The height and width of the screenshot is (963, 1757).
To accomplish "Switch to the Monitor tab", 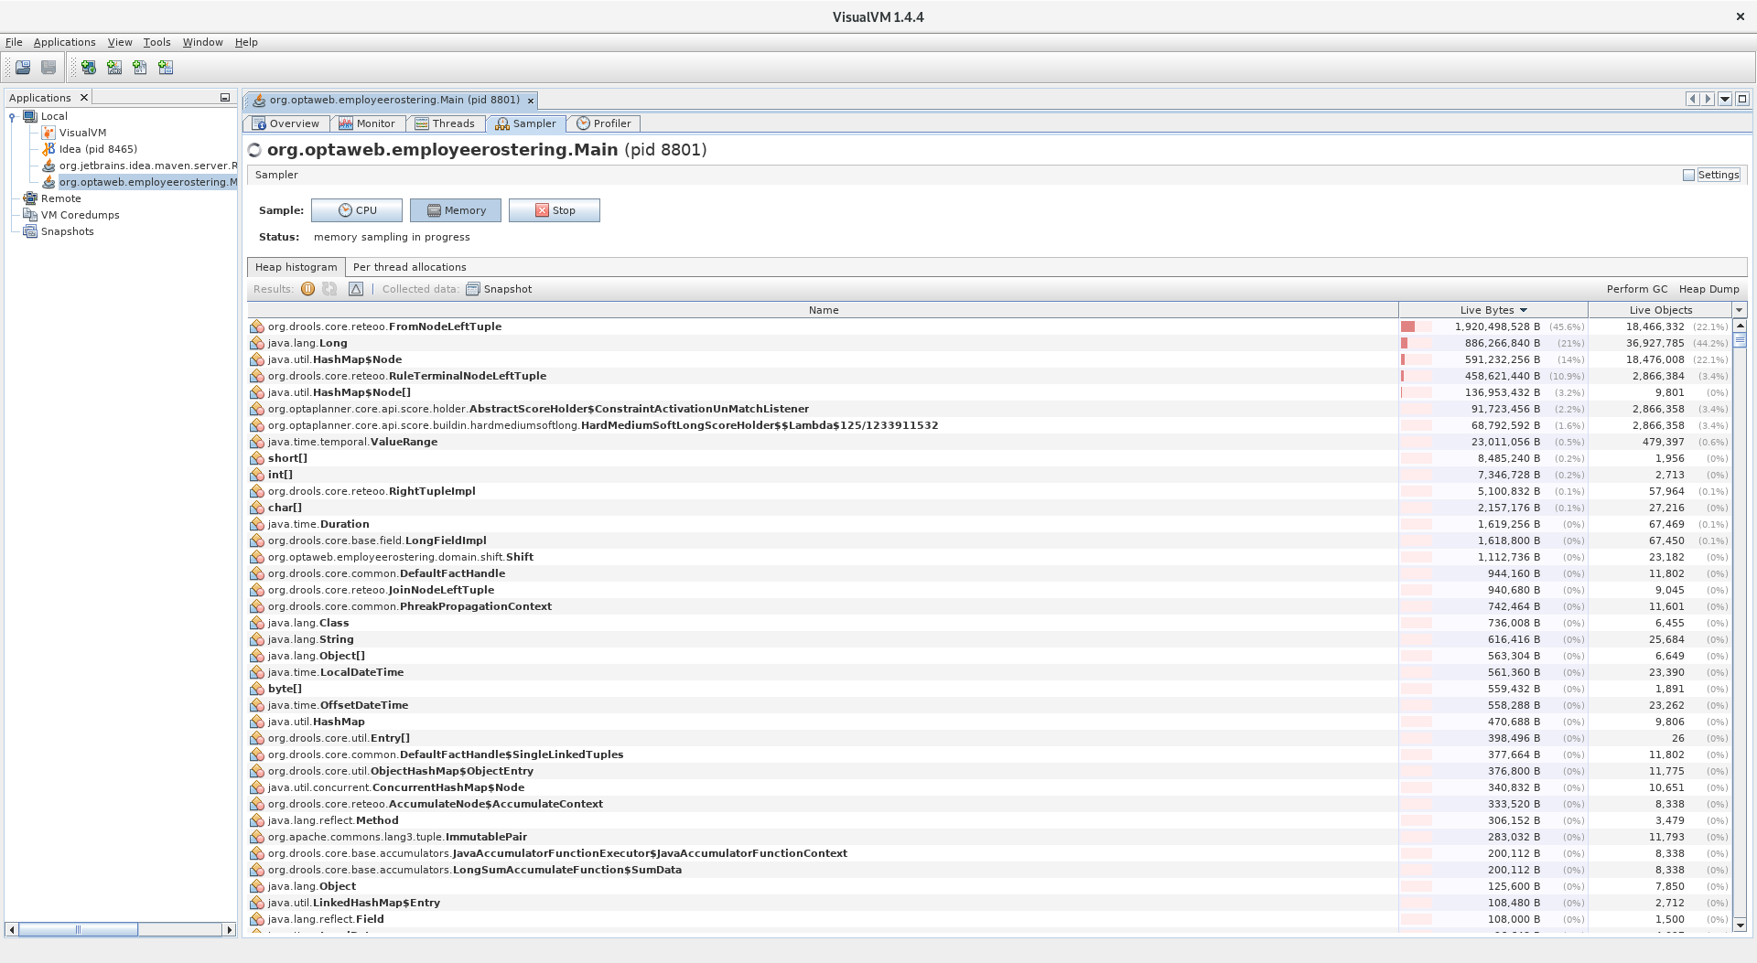I will coord(367,123).
